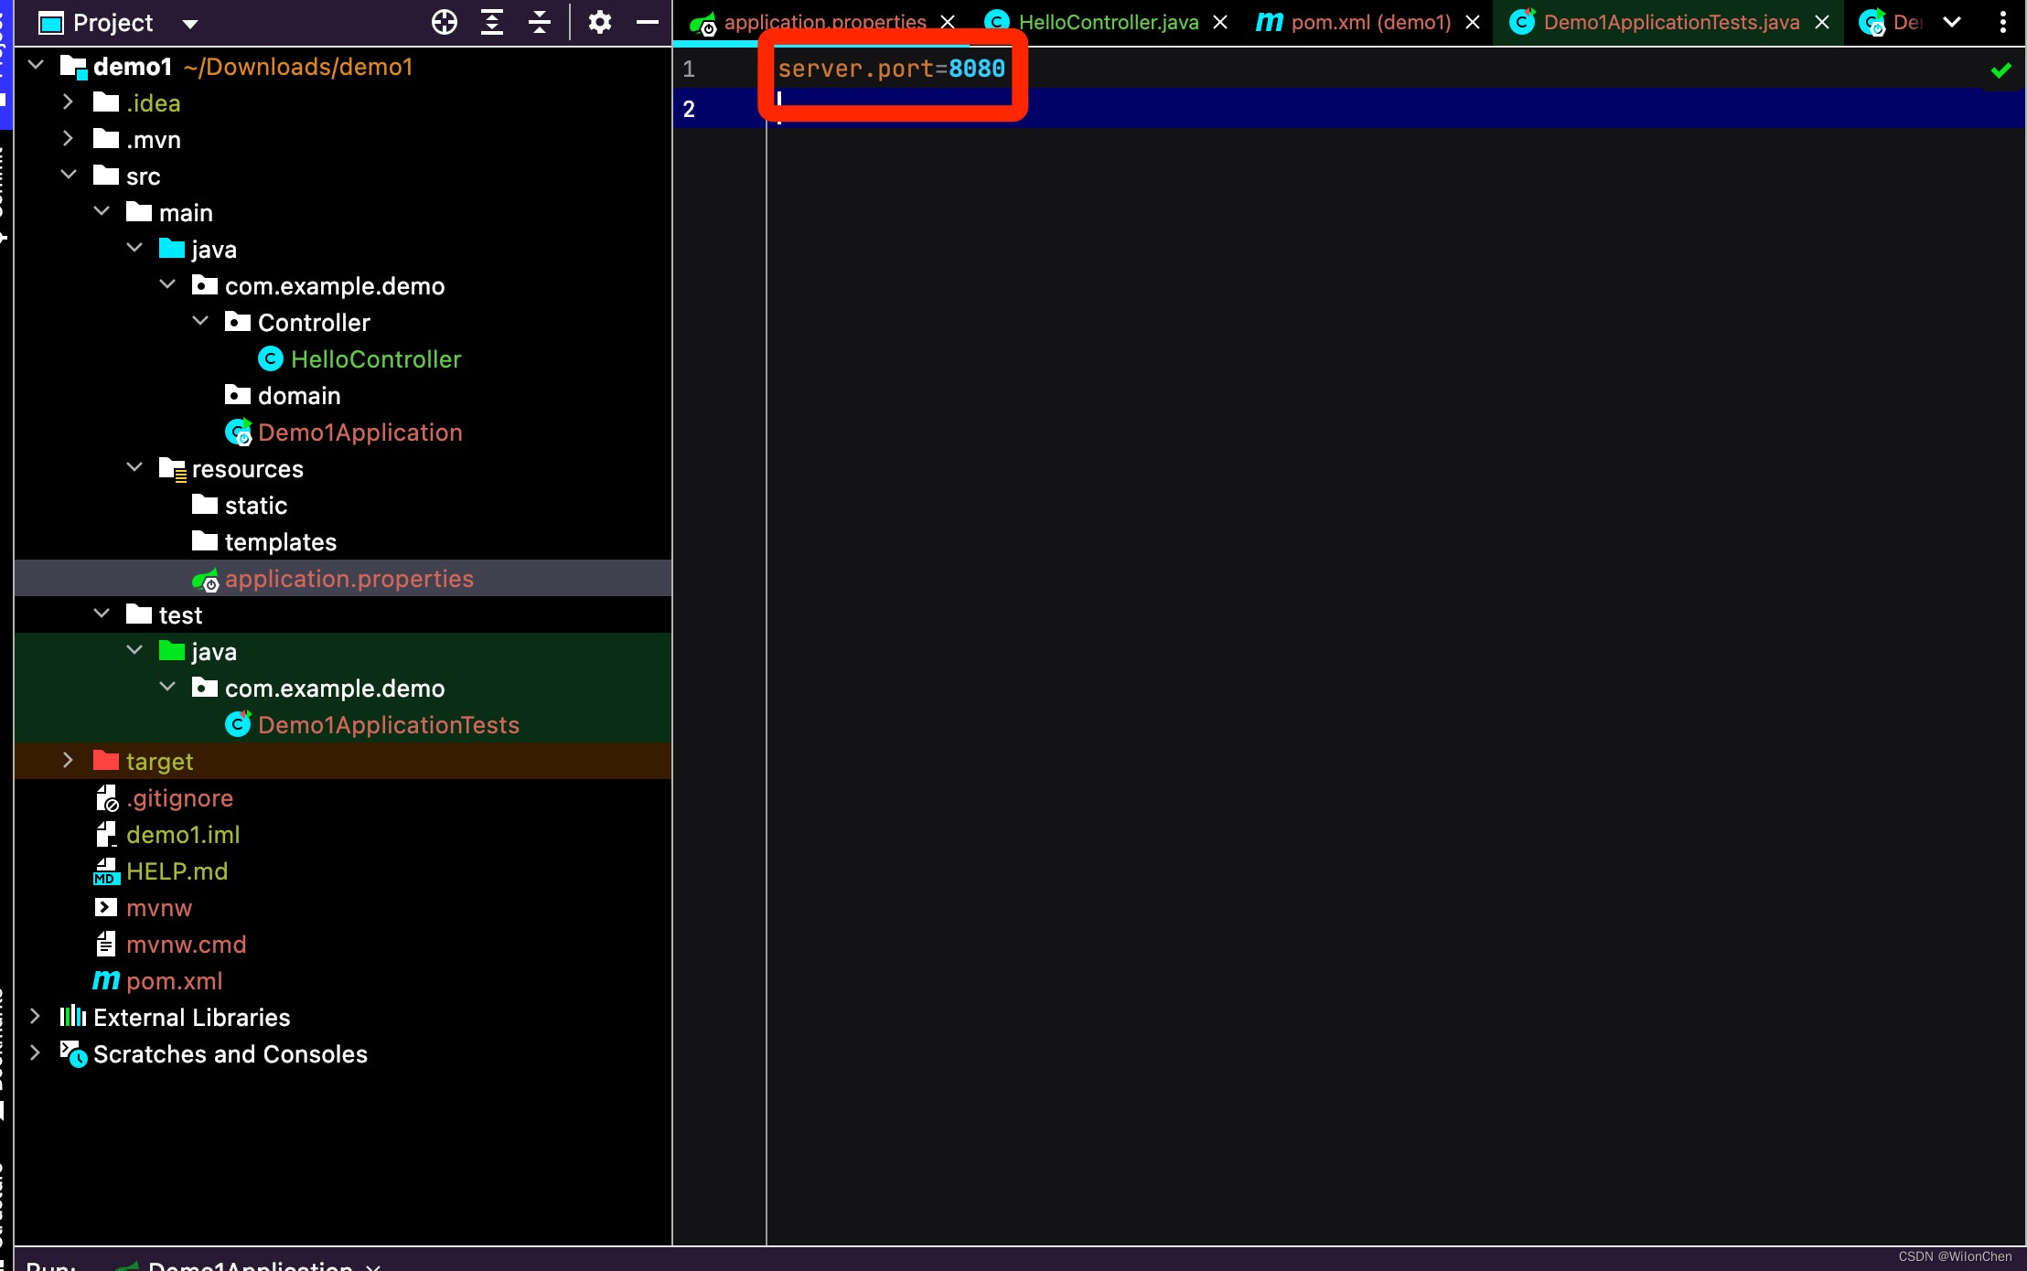Screen dimensions: 2027x1271
Task: Hide the Project panel with minus icon
Action: click(648, 22)
